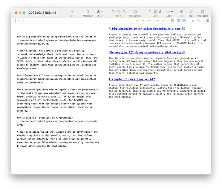This screenshot has height=189, width=222.
Task: Switch to source-only view mode
Action: click(173, 20)
